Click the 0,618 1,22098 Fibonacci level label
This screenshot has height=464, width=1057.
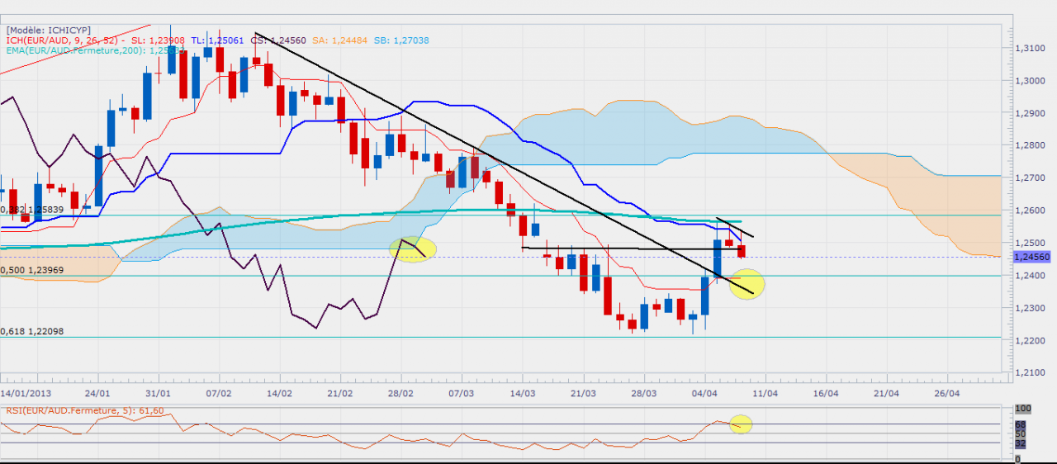31,331
